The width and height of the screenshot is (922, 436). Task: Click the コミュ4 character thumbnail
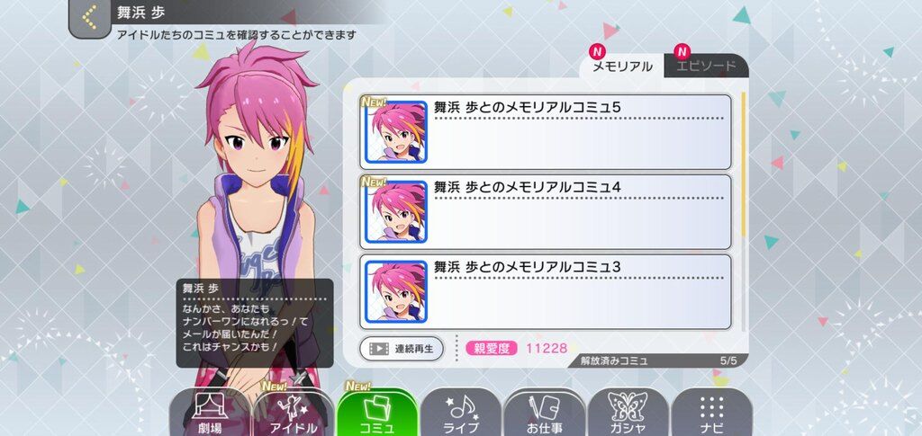(x=396, y=212)
